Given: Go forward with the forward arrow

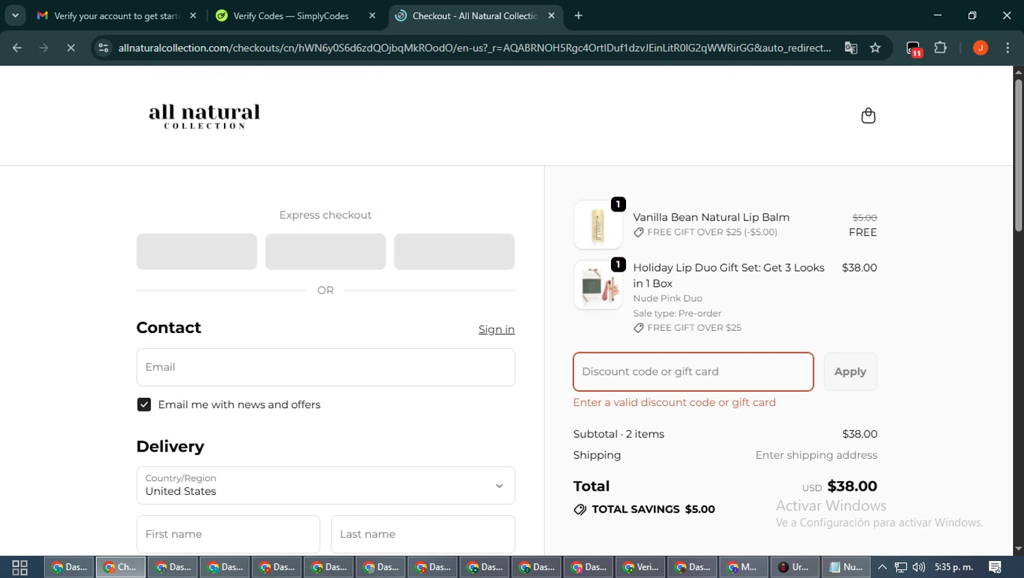Looking at the screenshot, I should tap(44, 48).
